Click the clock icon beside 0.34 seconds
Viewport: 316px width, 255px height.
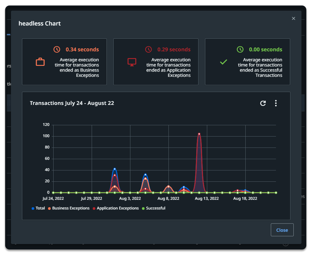click(57, 49)
